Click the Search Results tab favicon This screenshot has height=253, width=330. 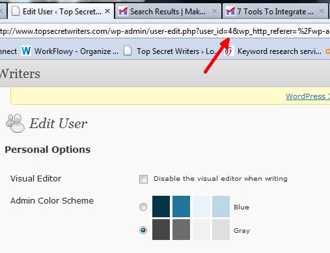(123, 11)
